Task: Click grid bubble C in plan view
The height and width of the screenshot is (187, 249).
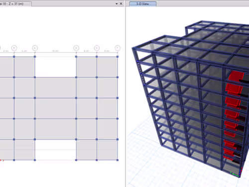Action: tap(35, 48)
